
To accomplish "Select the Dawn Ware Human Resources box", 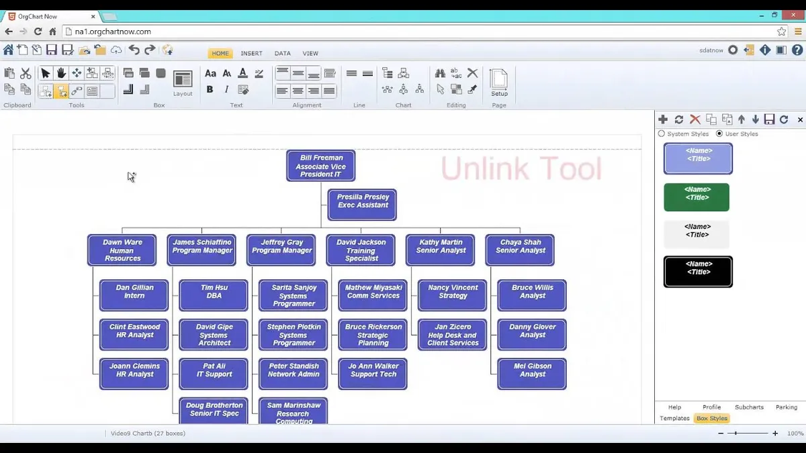I will click(x=122, y=250).
